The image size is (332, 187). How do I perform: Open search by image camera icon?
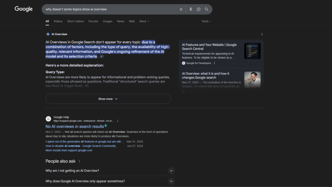[x=198, y=9]
